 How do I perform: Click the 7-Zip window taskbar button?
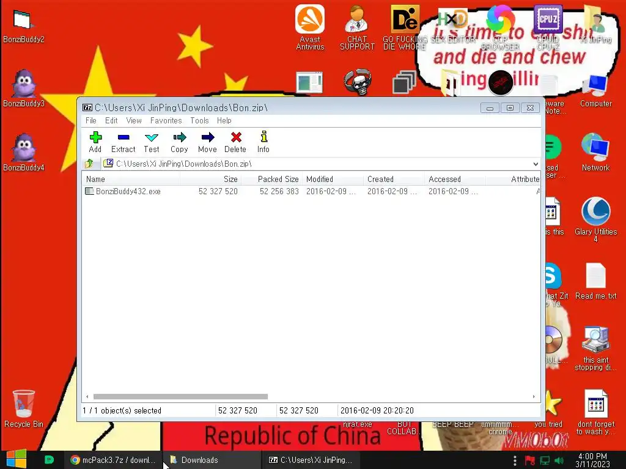coord(311,460)
